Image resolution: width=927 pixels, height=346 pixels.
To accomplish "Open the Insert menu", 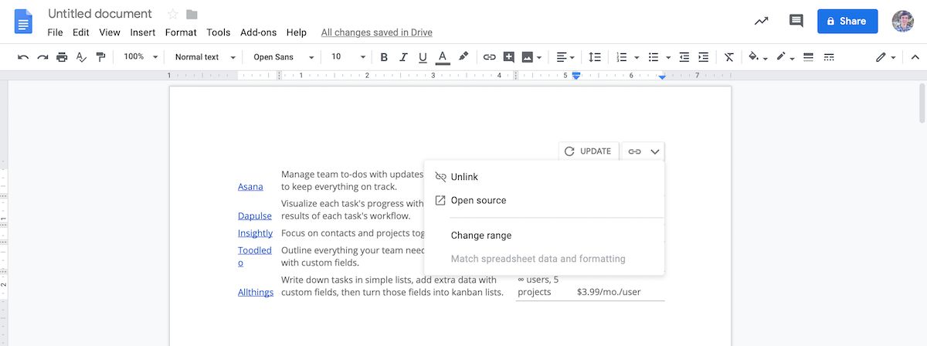I will pos(143,32).
